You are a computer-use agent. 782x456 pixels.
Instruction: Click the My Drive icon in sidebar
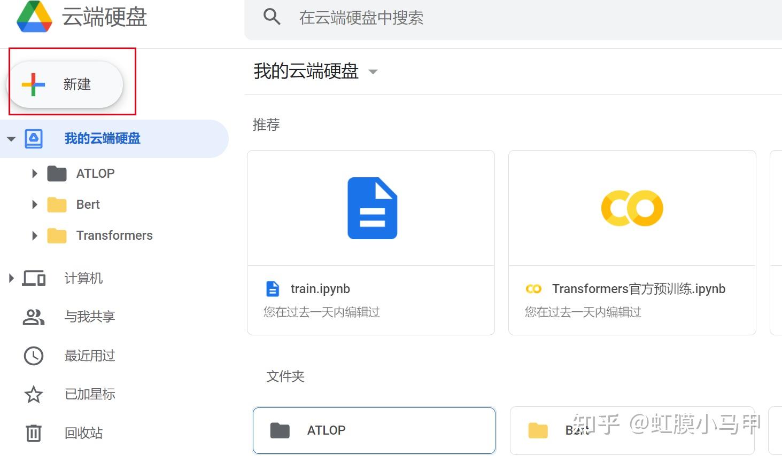tap(34, 139)
